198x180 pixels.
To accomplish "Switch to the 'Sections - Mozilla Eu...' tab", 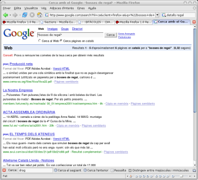I will pyautogui.click(x=58, y=22).
